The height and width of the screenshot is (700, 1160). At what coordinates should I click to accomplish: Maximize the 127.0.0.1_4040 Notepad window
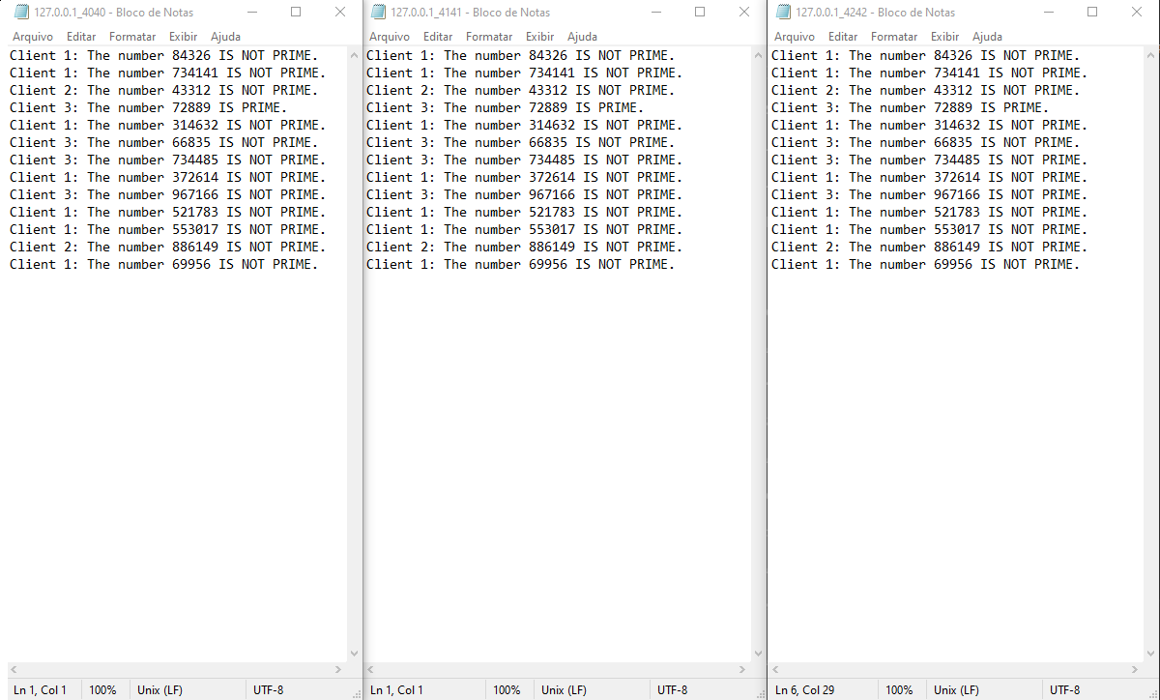pyautogui.click(x=296, y=13)
